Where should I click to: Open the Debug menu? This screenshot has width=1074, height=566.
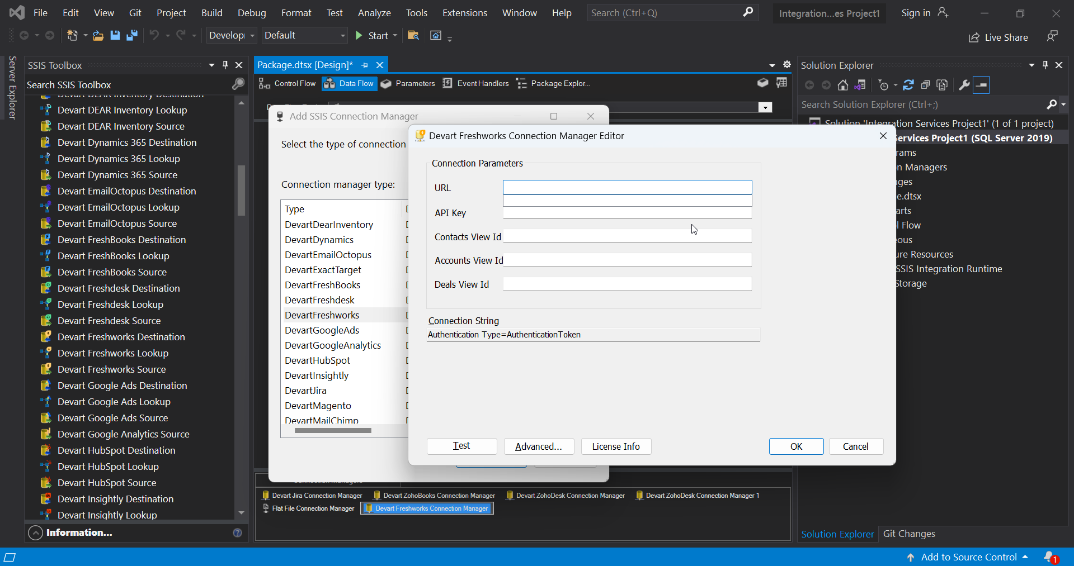click(252, 12)
